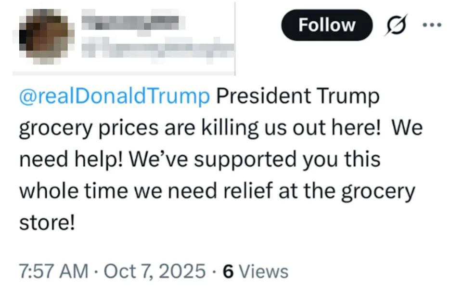Click the ellipsis icon beside Grok

(433, 24)
